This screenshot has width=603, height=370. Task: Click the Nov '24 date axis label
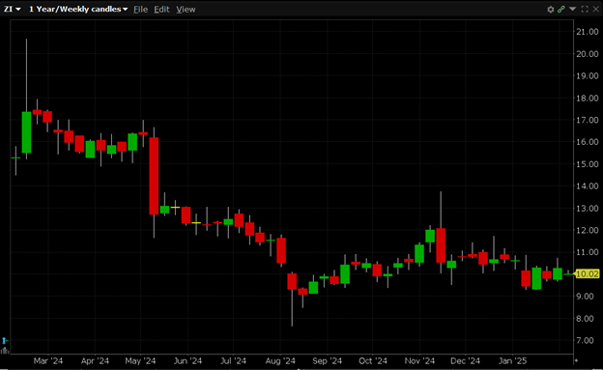click(x=419, y=361)
